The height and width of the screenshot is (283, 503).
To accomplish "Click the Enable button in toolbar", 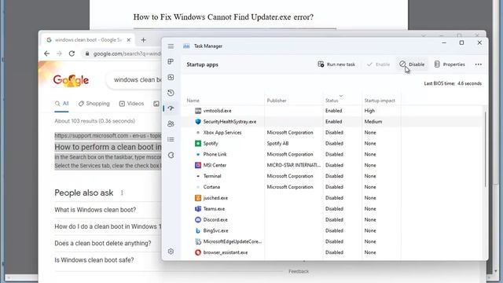I will 378,64.
